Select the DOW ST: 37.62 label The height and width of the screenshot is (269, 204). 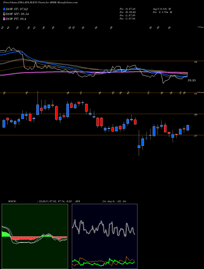17,9
